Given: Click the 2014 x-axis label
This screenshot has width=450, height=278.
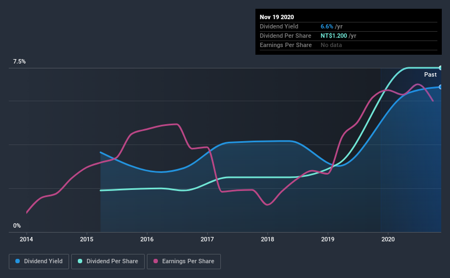Looking at the screenshot, I should pos(26,239).
